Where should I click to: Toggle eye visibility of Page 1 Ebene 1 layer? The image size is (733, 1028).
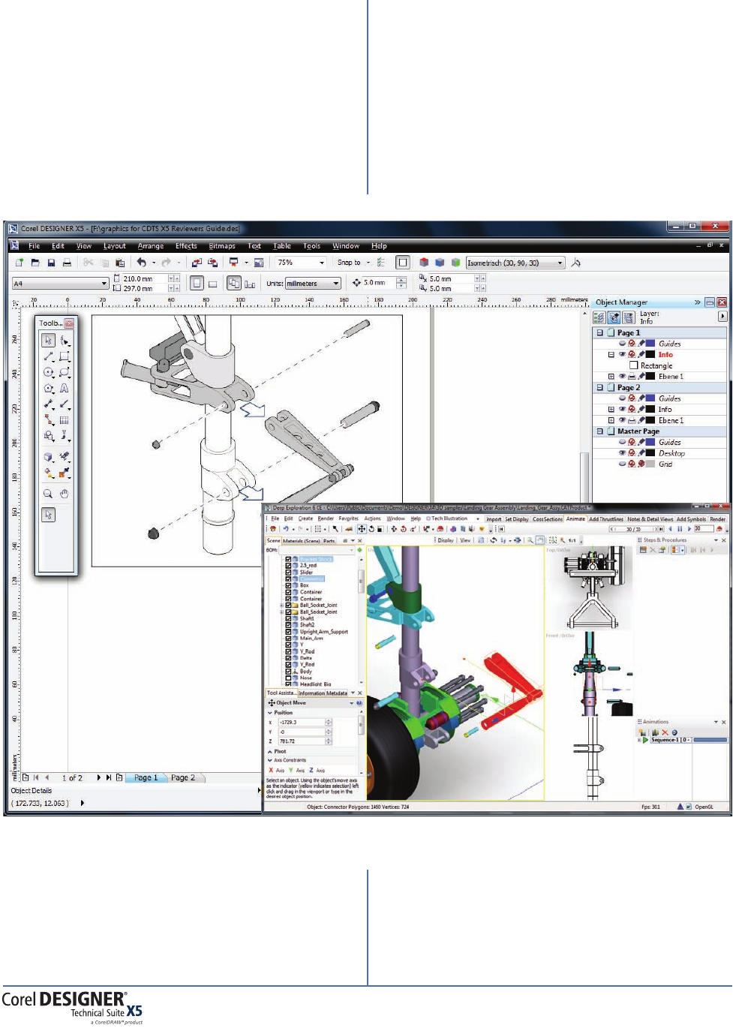(622, 376)
